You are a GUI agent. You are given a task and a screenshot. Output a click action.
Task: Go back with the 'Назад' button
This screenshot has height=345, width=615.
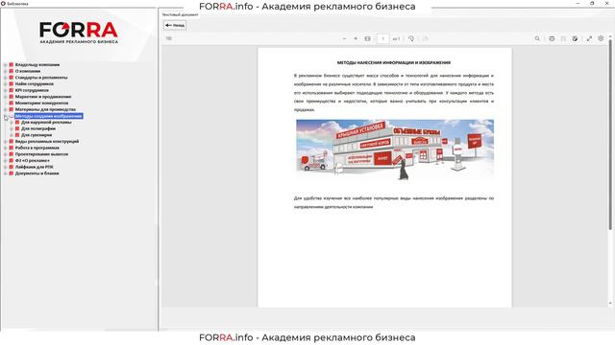click(x=175, y=25)
